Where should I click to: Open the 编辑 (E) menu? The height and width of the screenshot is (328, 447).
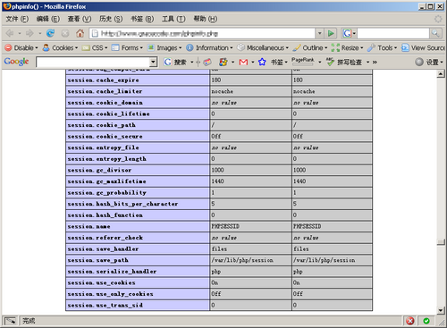(x=48, y=19)
